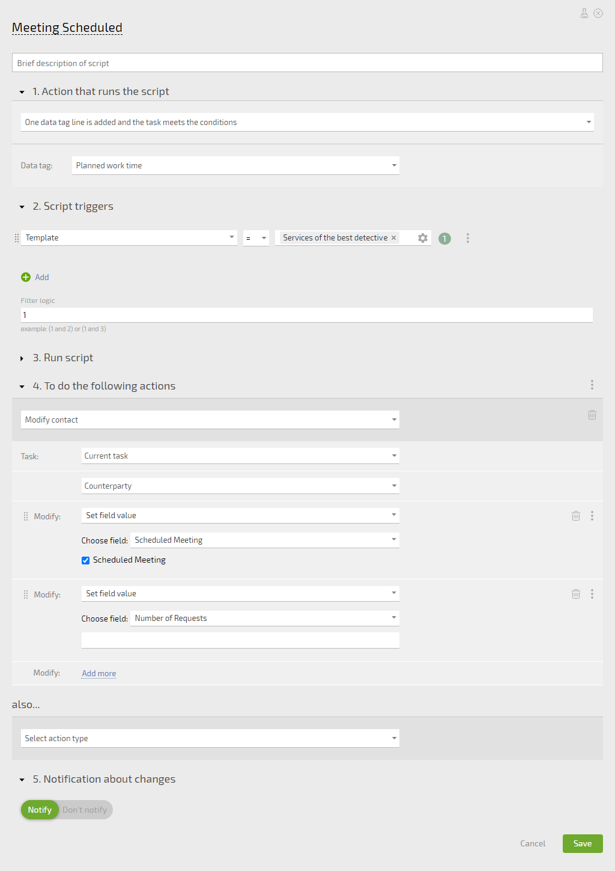Open the gear settings for Template trigger

tap(423, 238)
